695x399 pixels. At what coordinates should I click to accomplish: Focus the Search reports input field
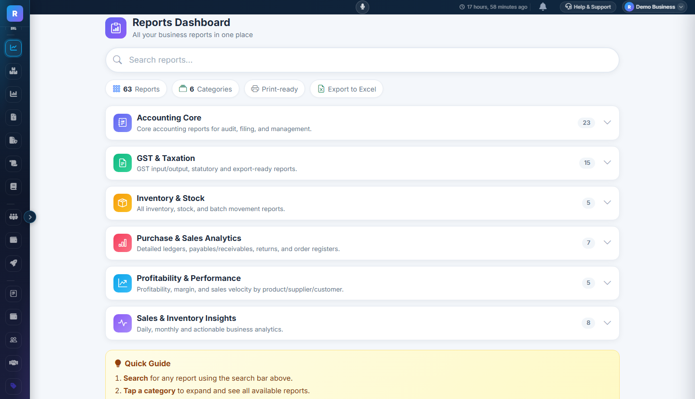362,60
